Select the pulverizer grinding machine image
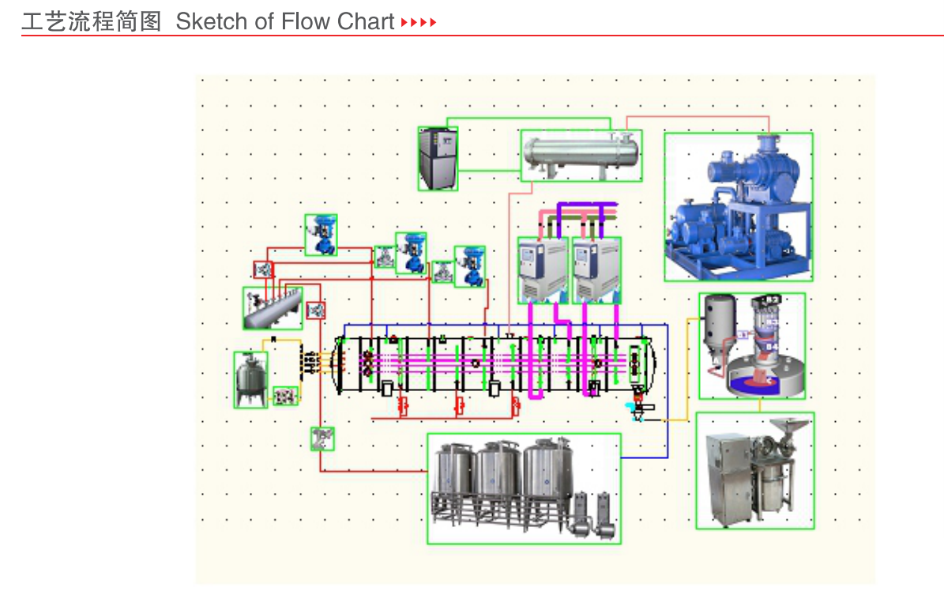This screenshot has width=944, height=591. pyautogui.click(x=755, y=471)
